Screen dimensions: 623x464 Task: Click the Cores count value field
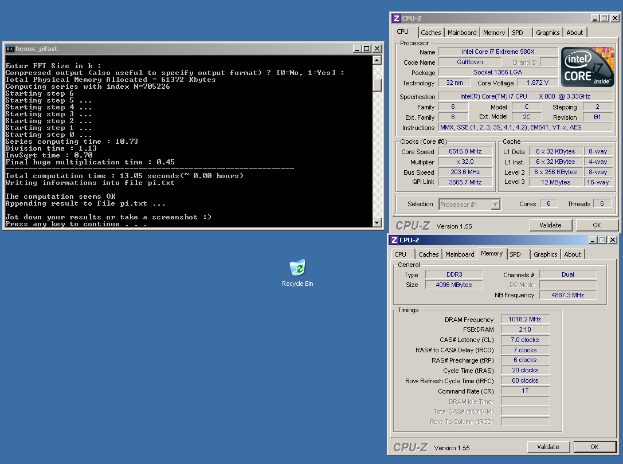point(548,203)
